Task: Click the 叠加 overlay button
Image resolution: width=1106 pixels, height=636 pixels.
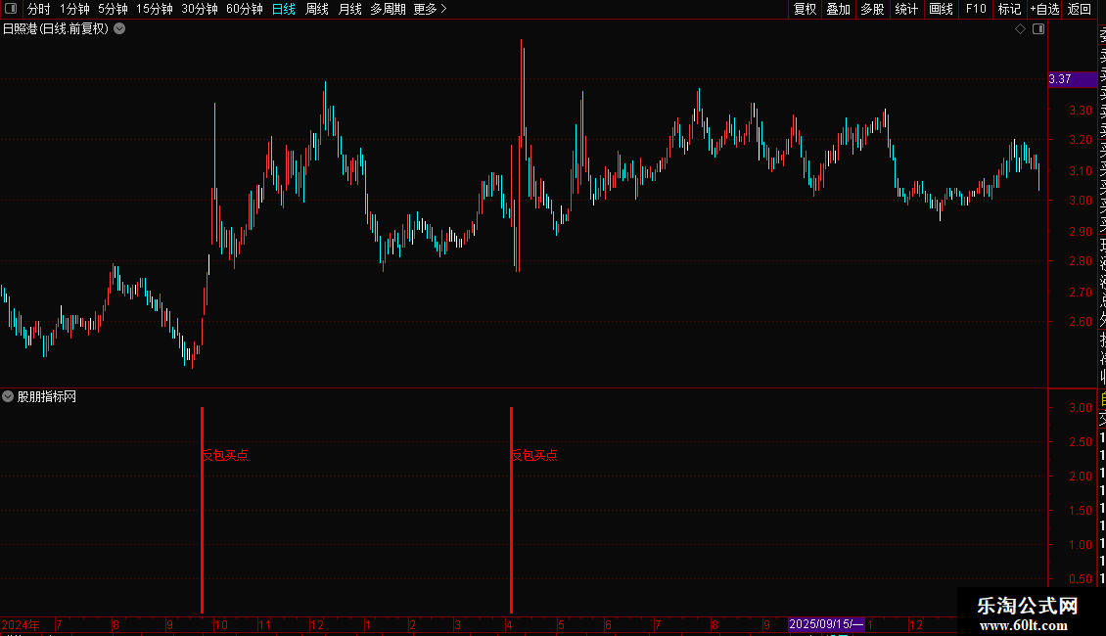Action: (x=839, y=9)
